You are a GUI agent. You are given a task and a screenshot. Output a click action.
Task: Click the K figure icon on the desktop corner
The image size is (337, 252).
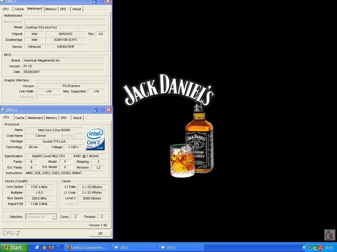[330, 235]
